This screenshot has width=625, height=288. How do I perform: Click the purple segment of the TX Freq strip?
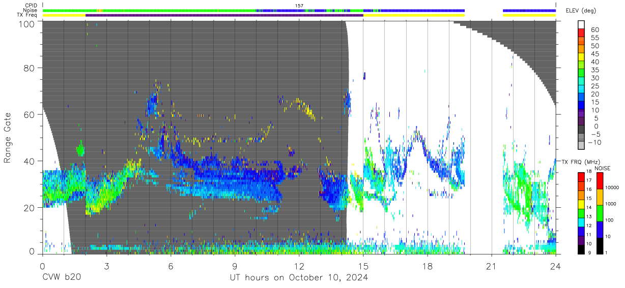pyautogui.click(x=224, y=15)
